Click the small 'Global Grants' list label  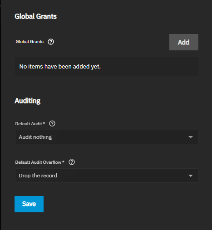pyautogui.click(x=30, y=42)
